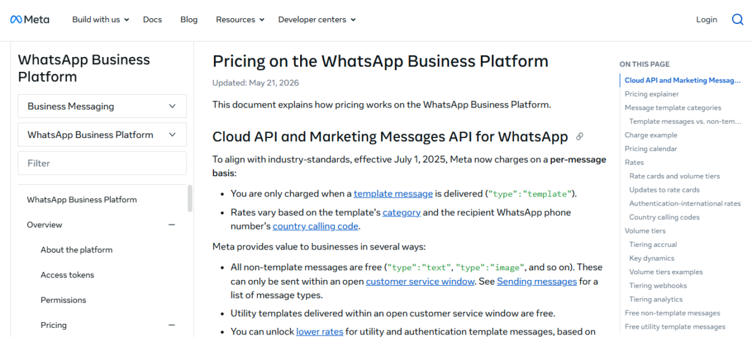Jump to Key dynamics section
The image size is (752, 337).
[652, 258]
